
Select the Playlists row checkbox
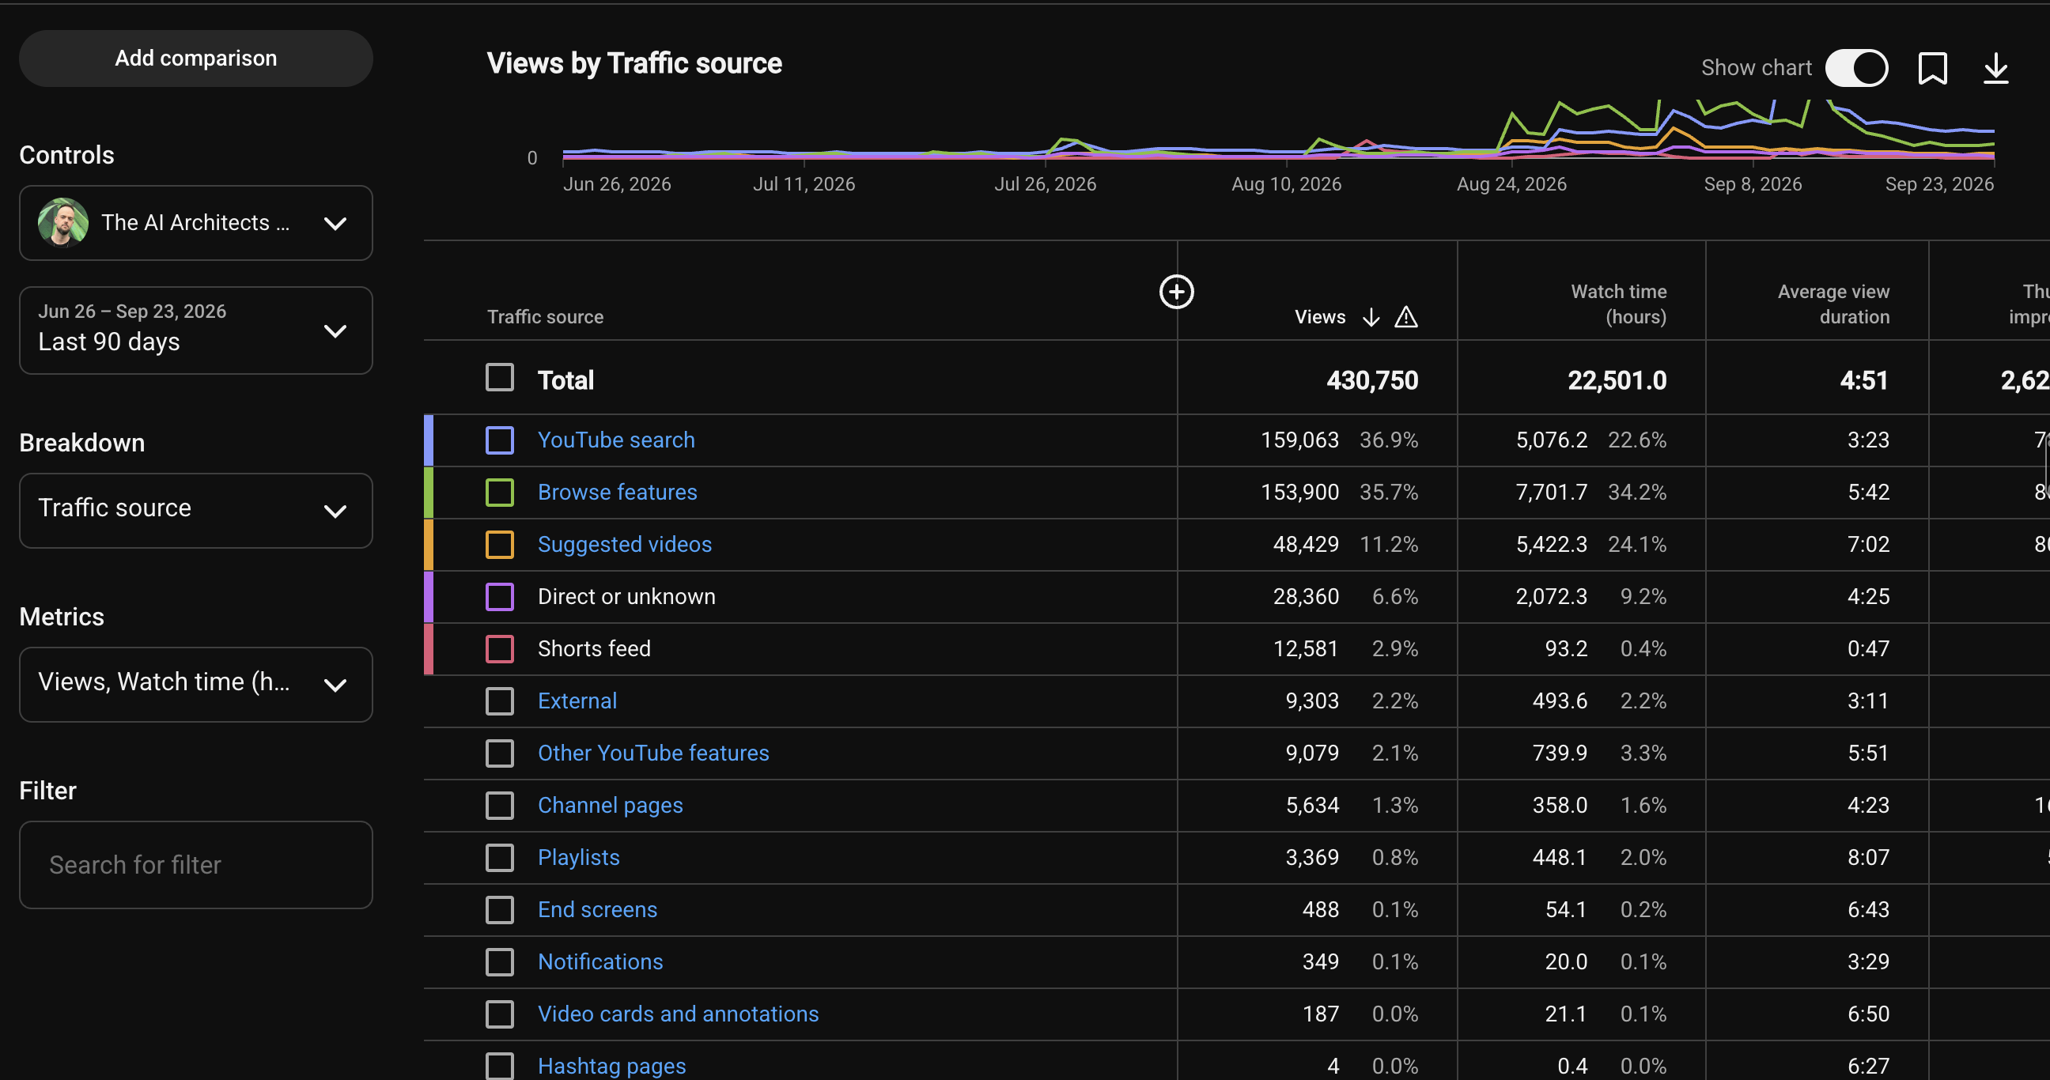[x=500, y=857]
